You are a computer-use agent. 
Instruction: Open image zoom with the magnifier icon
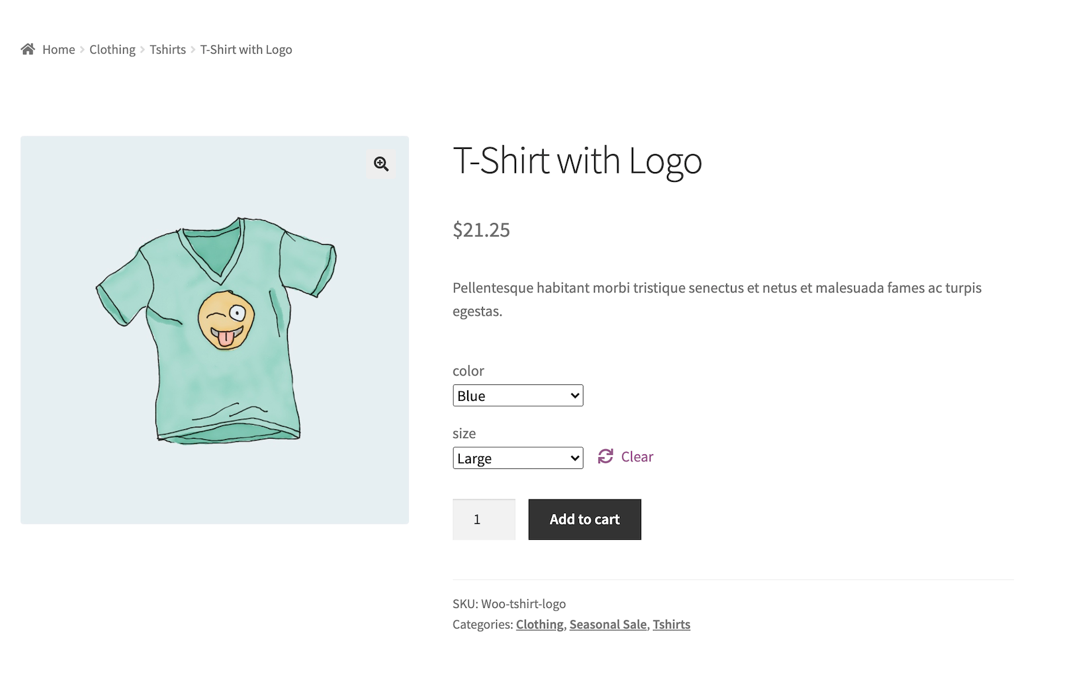381,164
